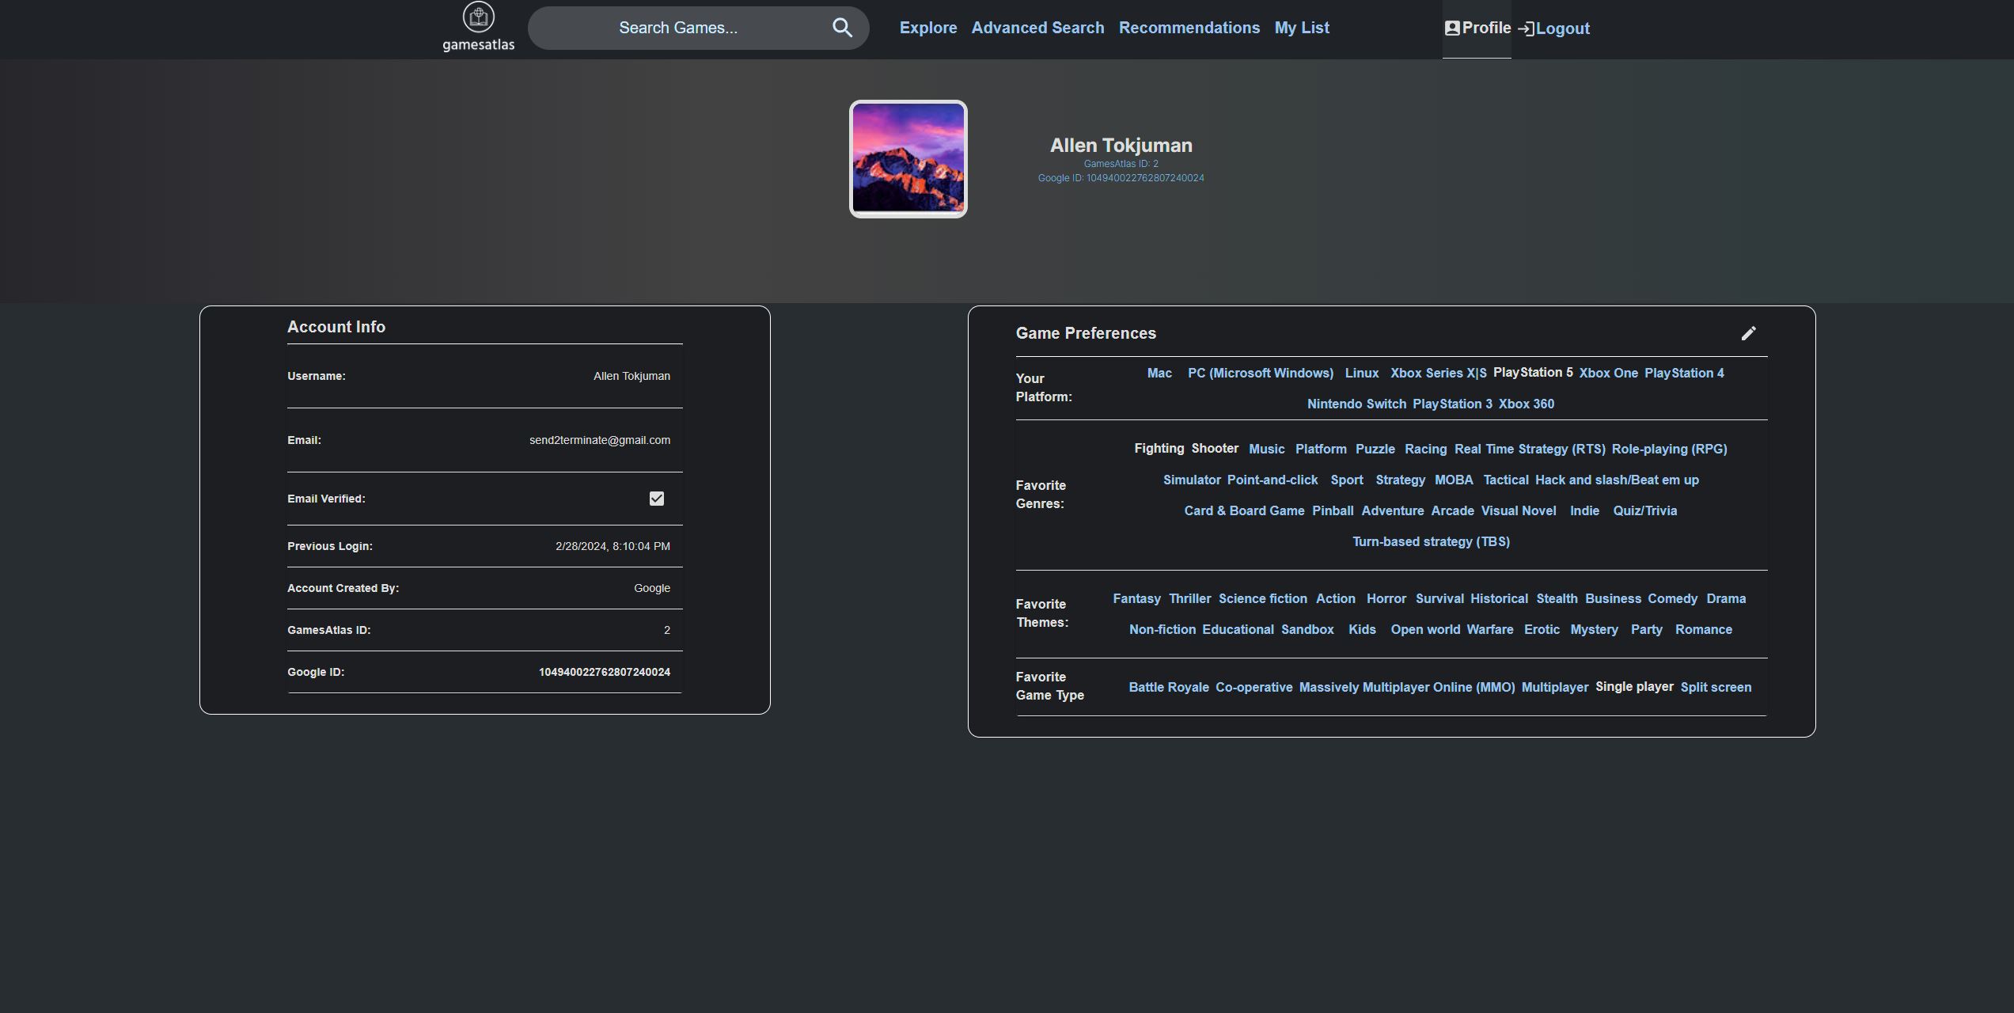Click the Logout arrow icon
This screenshot has height=1013, width=2014.
pos(1526,29)
